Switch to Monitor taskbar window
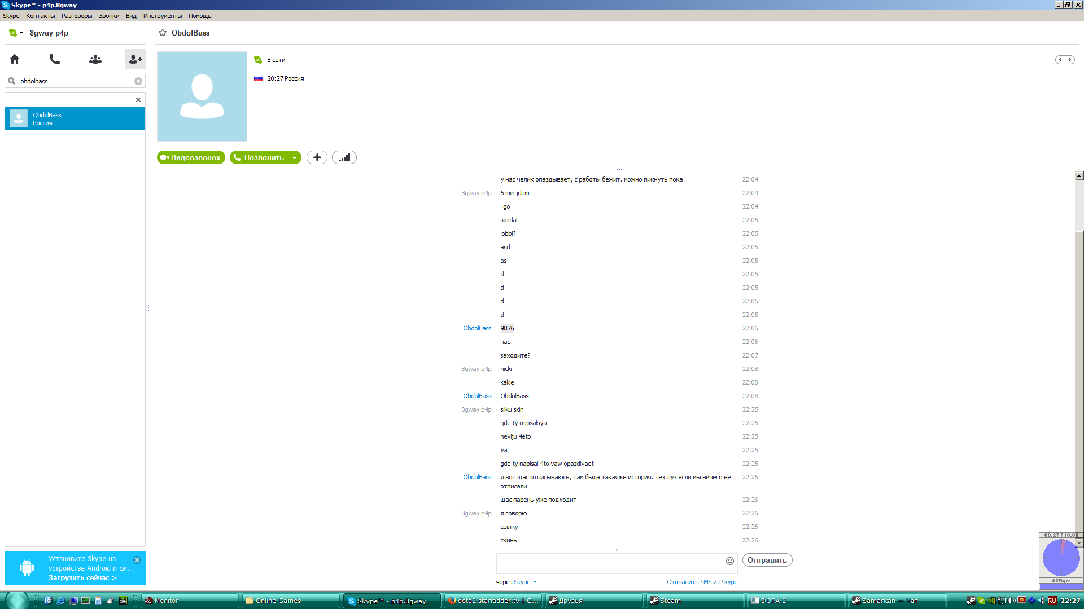The height and width of the screenshot is (609, 1084). (x=190, y=601)
